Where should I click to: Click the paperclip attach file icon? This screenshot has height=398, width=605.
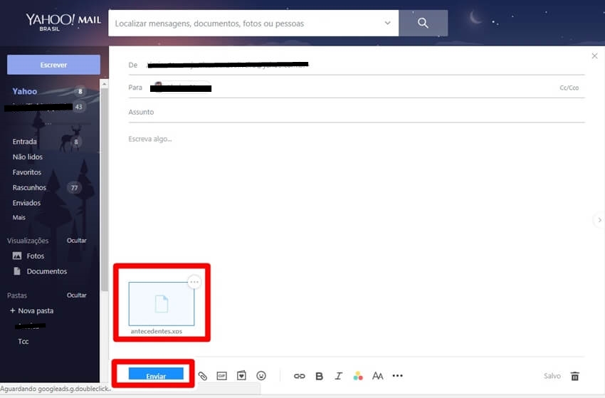pyautogui.click(x=203, y=376)
